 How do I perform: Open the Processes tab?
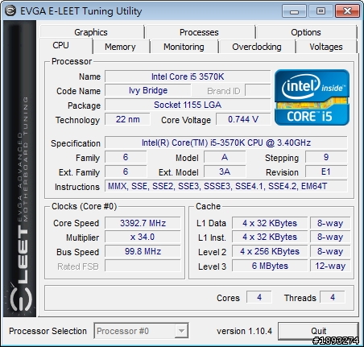199,32
